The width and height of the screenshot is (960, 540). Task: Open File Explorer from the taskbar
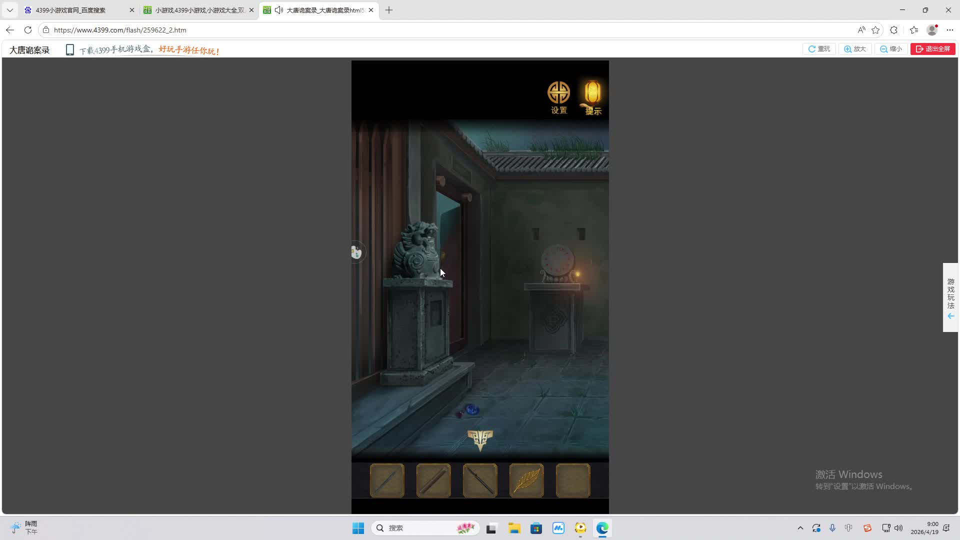(x=514, y=528)
